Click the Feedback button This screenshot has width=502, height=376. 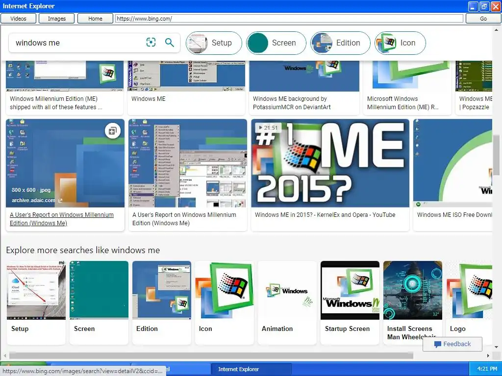click(452, 344)
